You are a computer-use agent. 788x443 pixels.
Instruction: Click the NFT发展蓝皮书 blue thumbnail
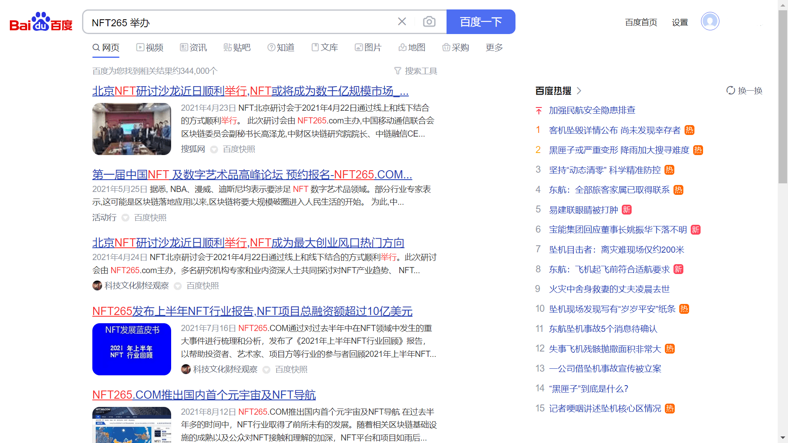(x=132, y=349)
